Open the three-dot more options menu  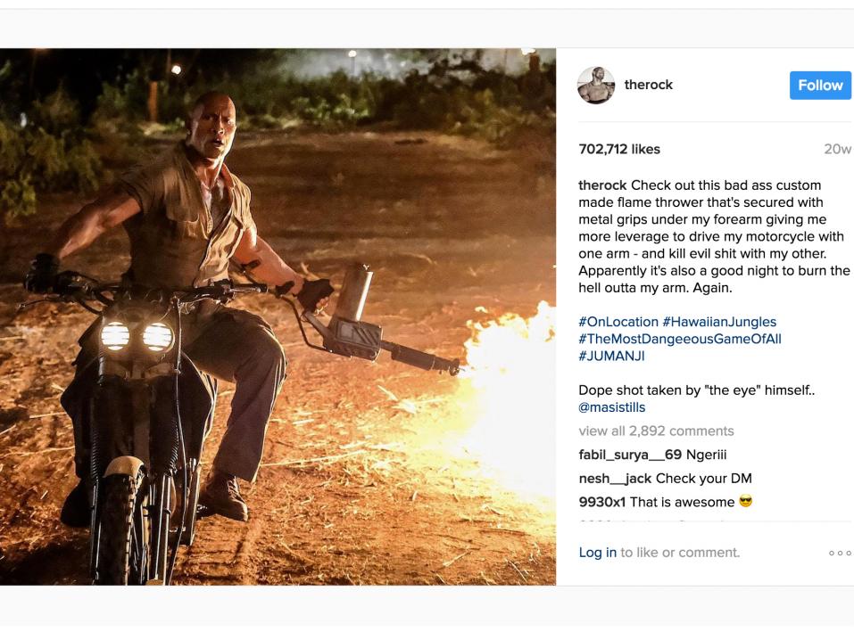840,553
